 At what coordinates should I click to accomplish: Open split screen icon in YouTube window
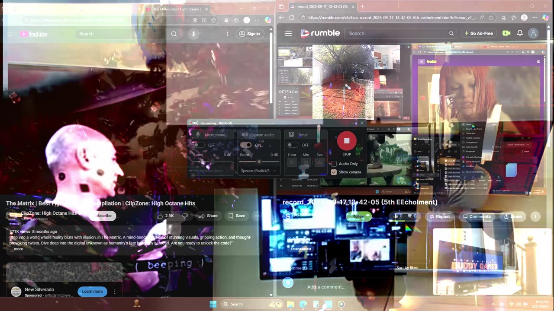[x=204, y=20]
